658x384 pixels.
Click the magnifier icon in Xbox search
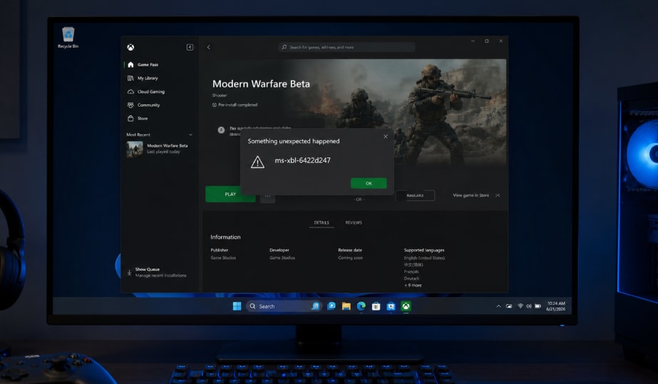(284, 47)
